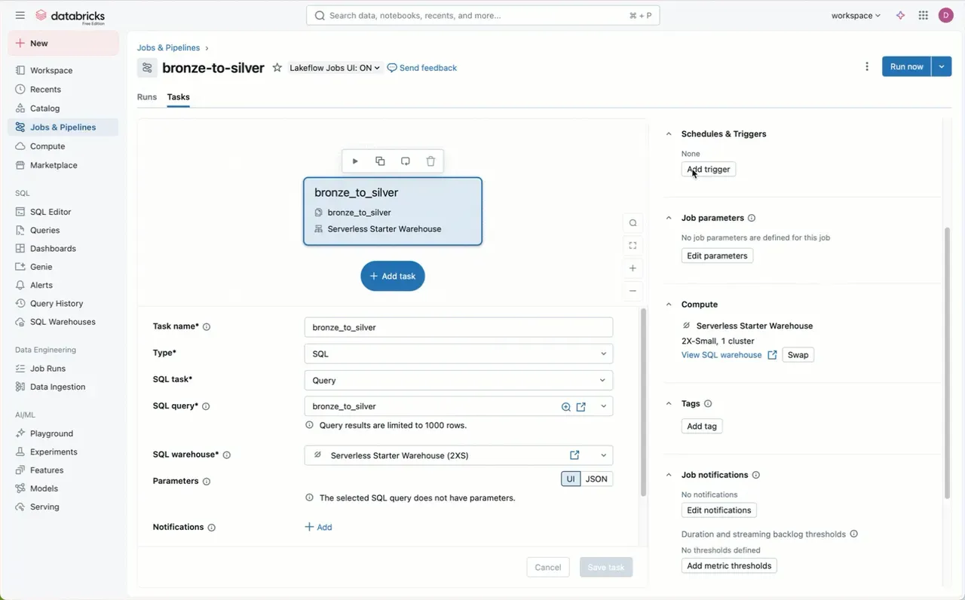The height and width of the screenshot is (600, 965).
Task: Open the Databricks Assistant sparkle icon
Action: tap(900, 15)
